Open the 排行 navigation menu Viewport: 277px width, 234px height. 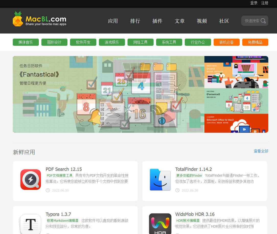135,21
